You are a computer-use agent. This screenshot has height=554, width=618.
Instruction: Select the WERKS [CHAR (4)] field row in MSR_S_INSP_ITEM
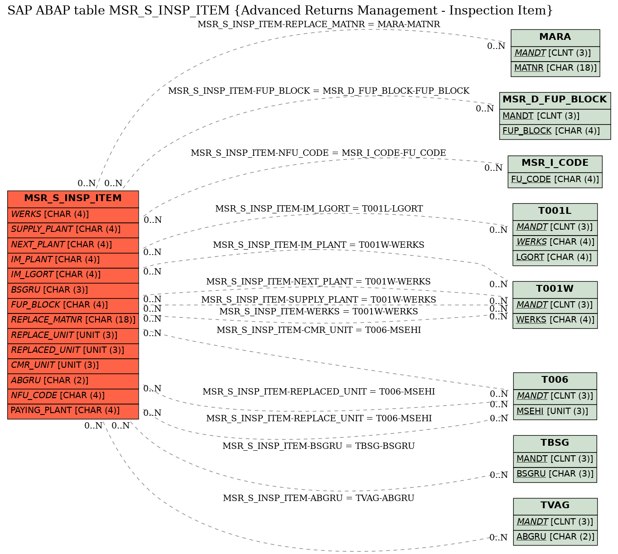click(x=73, y=214)
